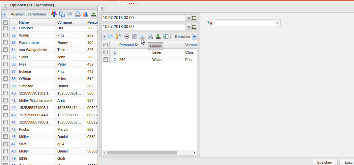The width and height of the screenshot is (354, 165).
Task: Open the Typ dropdown
Action: point(278,23)
